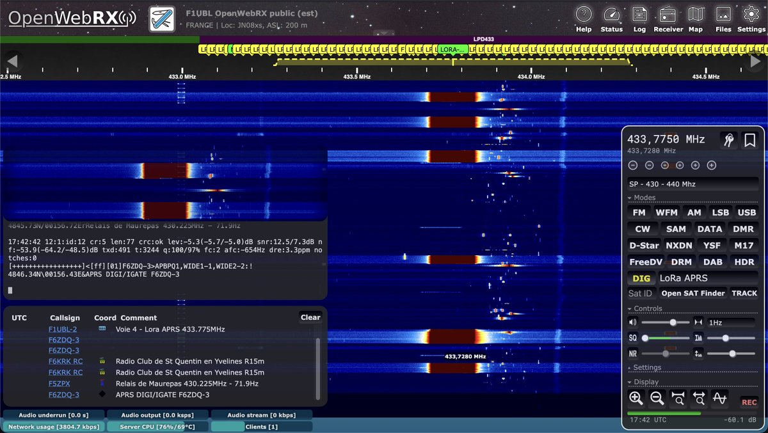The height and width of the screenshot is (433, 768).
Task: Open the F5ZPX callsign link
Action: 60,384
